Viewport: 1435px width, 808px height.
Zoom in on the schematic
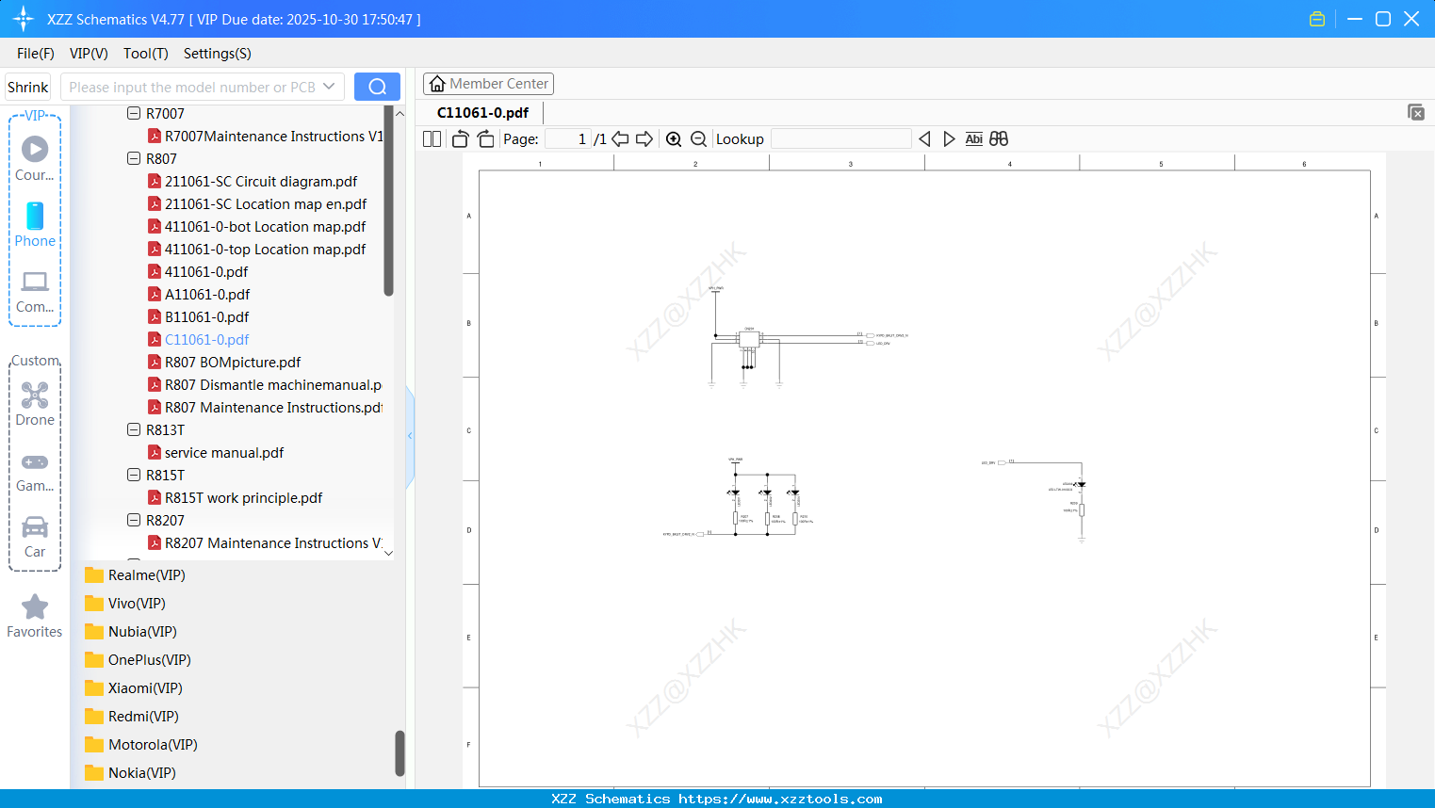tap(674, 139)
